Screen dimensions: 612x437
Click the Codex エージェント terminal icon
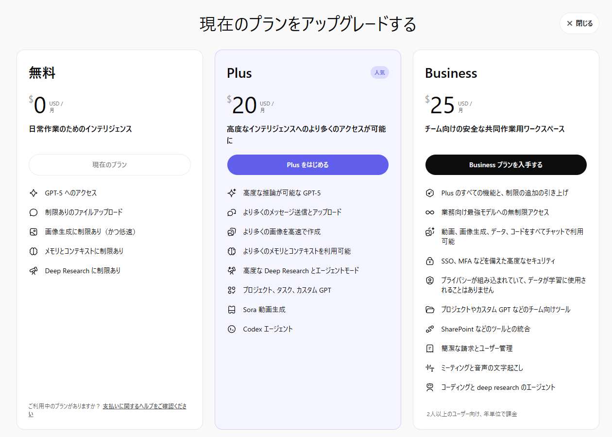tap(232, 329)
